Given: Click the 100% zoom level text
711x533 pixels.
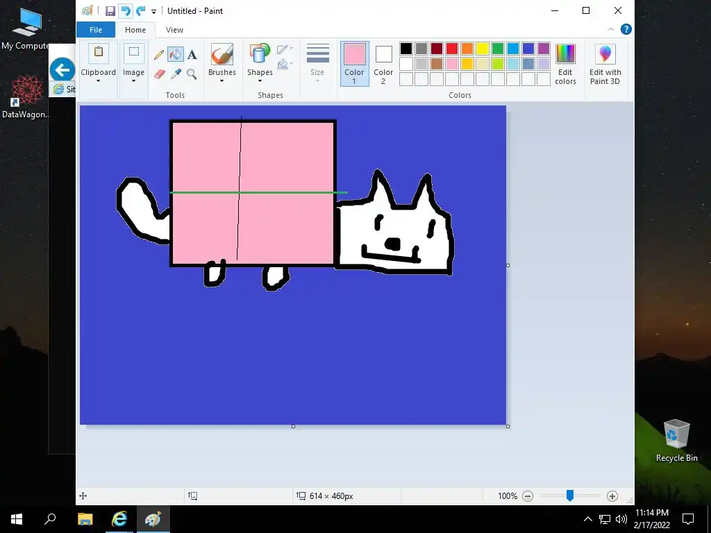Looking at the screenshot, I should tap(508, 496).
